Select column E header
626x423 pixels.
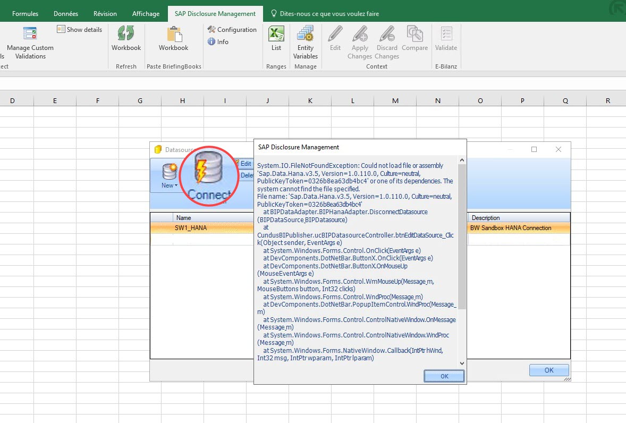55,100
